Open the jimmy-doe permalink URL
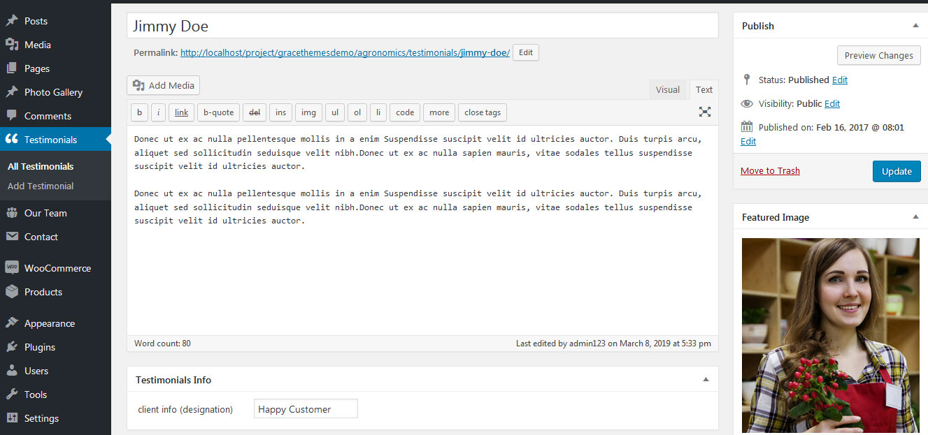928x435 pixels. [345, 52]
